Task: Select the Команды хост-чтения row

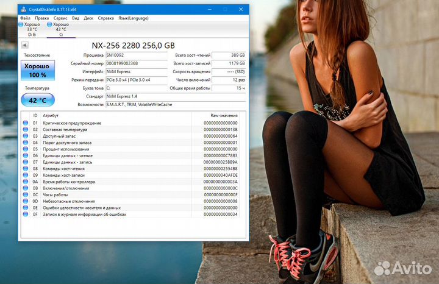Action: [x=130, y=168]
